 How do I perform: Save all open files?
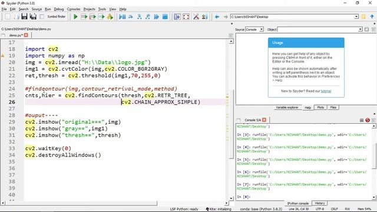click(33, 17)
